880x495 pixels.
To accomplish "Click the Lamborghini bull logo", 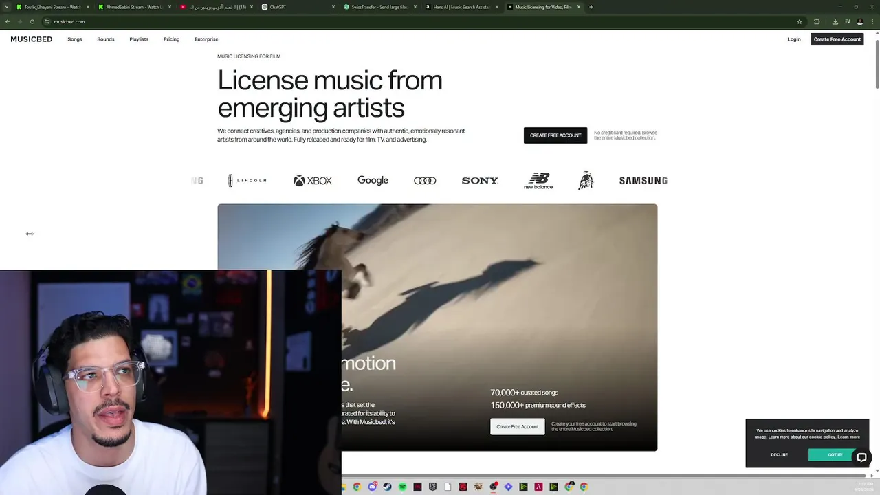I will point(586,181).
